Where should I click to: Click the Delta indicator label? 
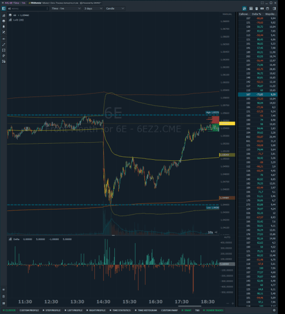coord(16,239)
